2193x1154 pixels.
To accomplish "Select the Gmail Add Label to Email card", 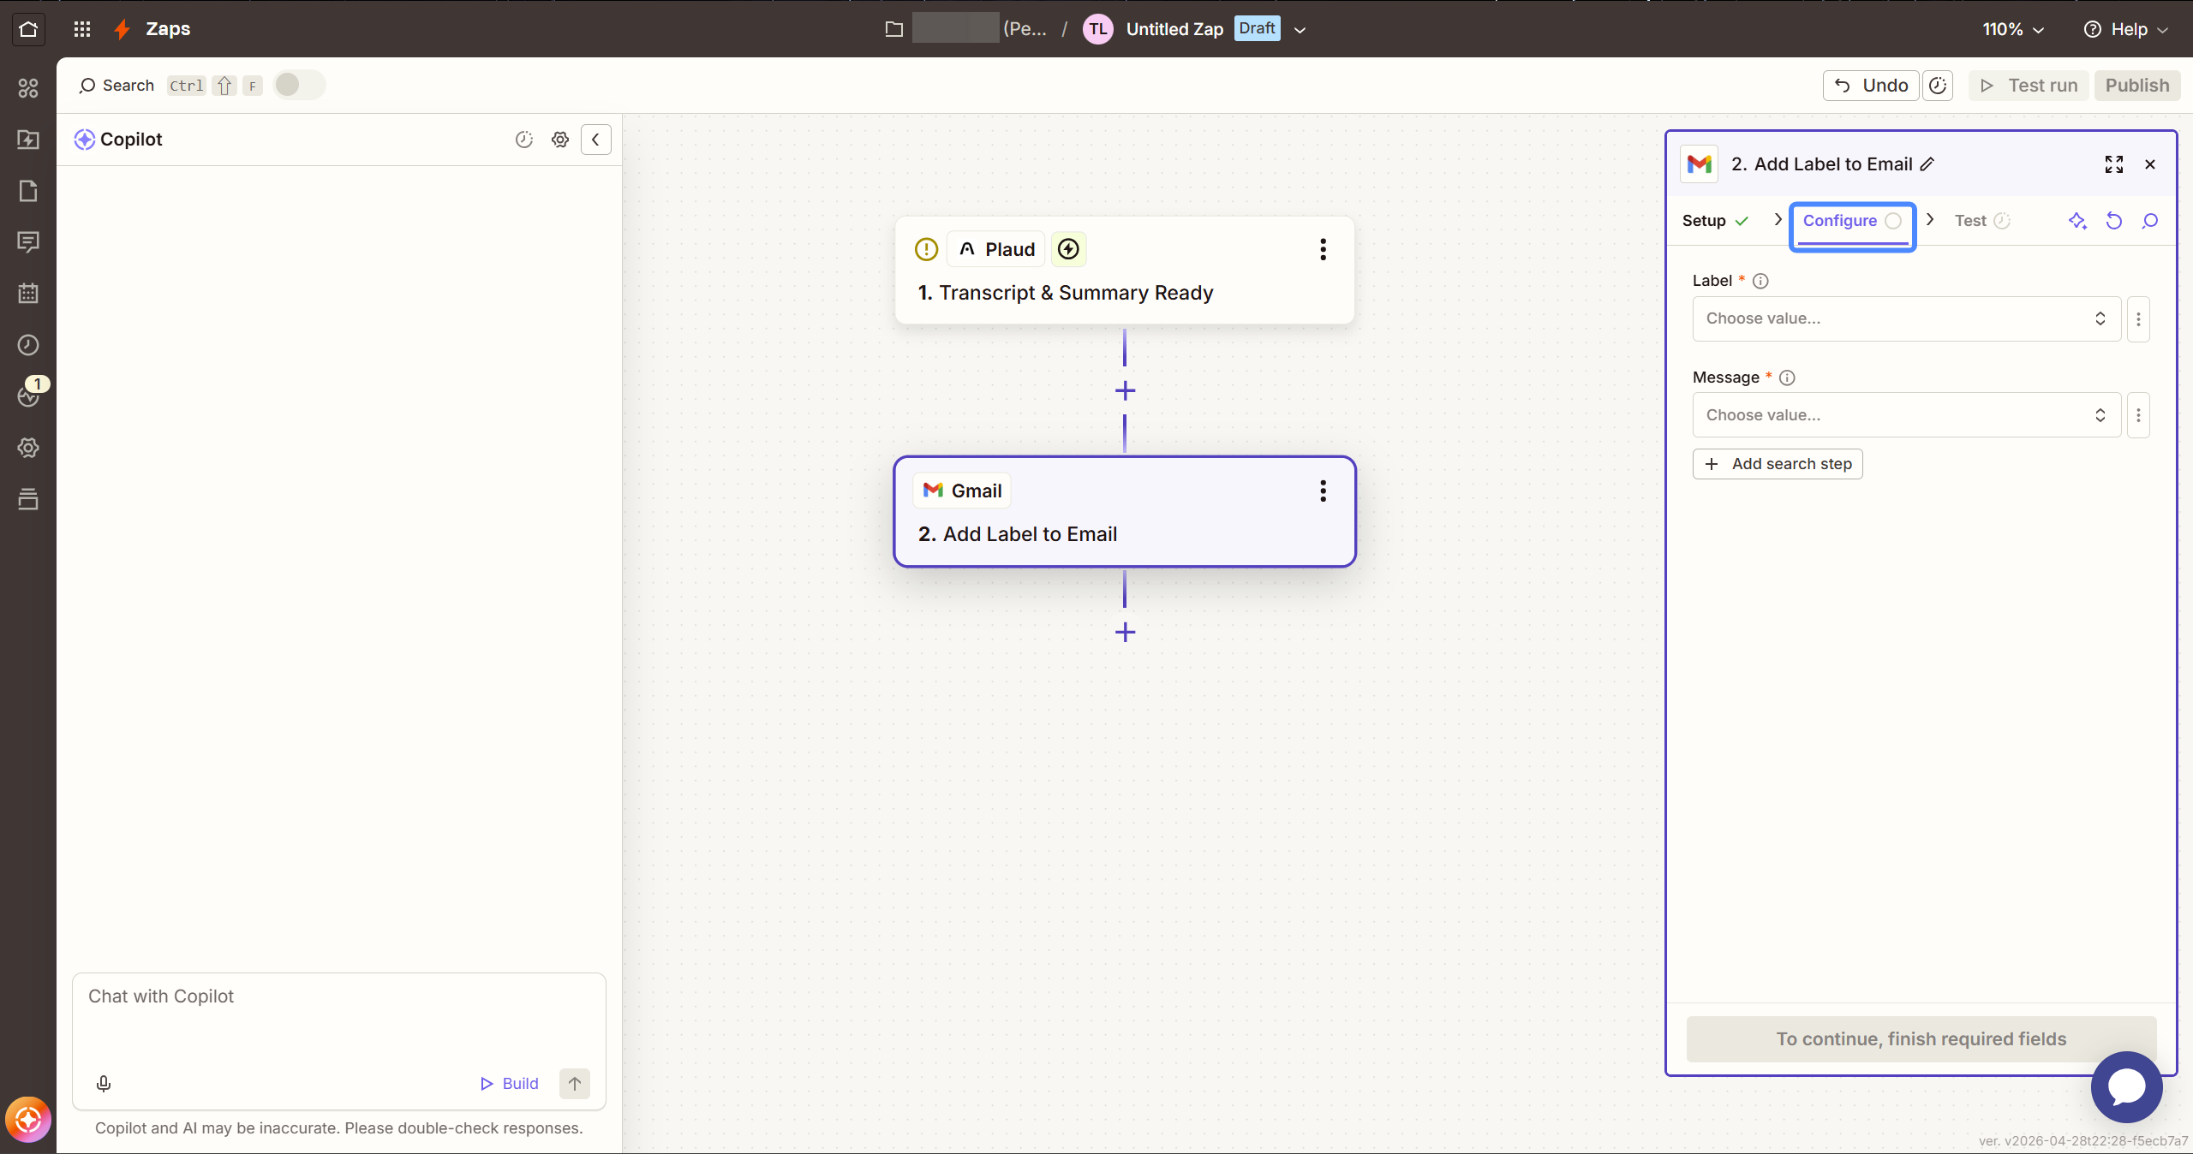I will [x=1124, y=512].
